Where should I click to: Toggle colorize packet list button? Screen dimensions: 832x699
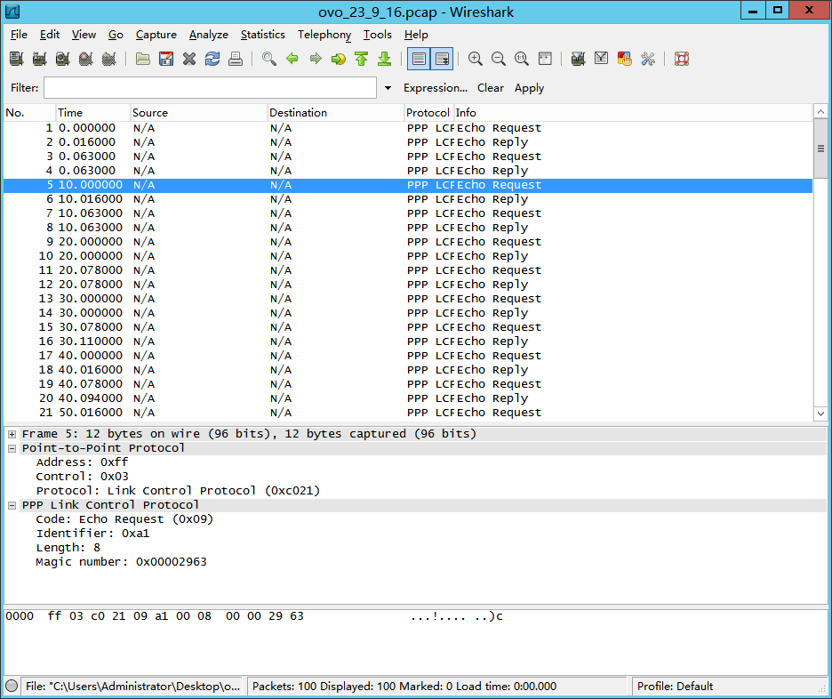coord(419,59)
